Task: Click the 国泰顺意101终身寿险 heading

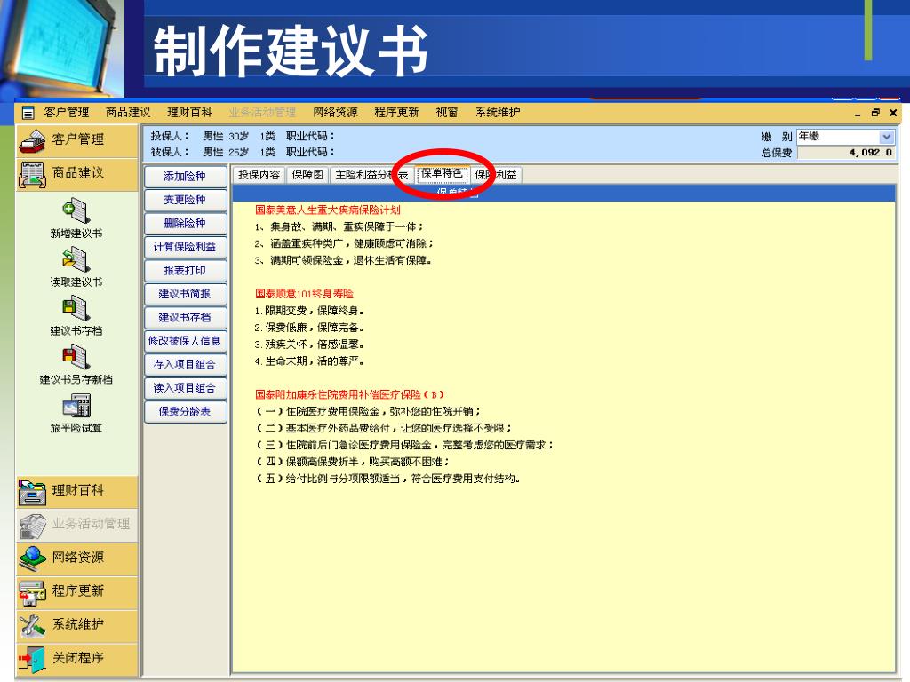Action: click(304, 294)
